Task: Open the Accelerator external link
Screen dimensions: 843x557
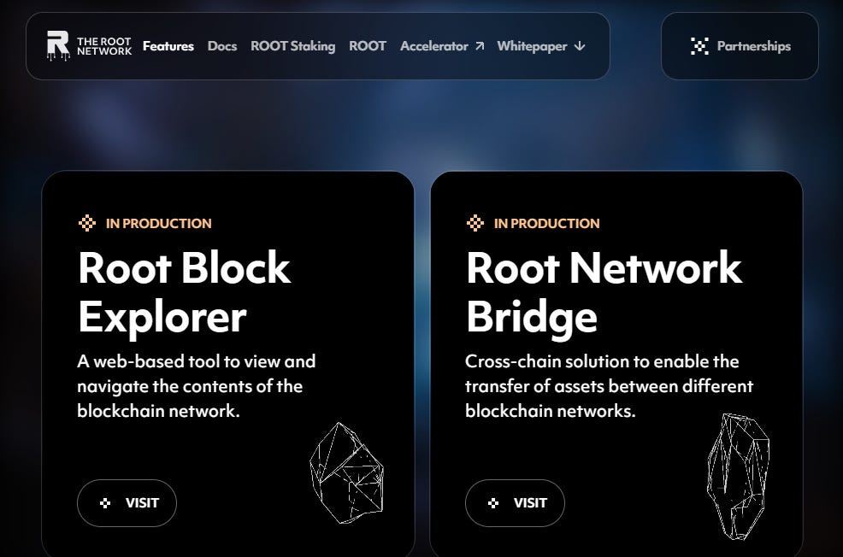Action: point(435,46)
